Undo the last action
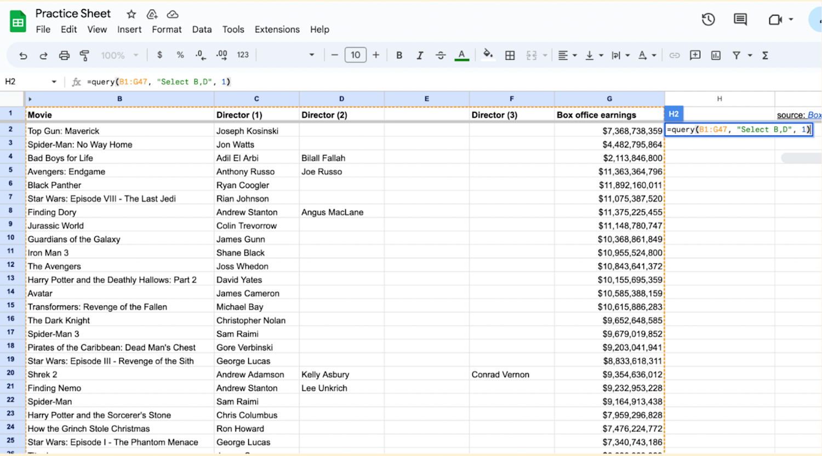Image resolution: width=822 pixels, height=456 pixels. pos(23,55)
